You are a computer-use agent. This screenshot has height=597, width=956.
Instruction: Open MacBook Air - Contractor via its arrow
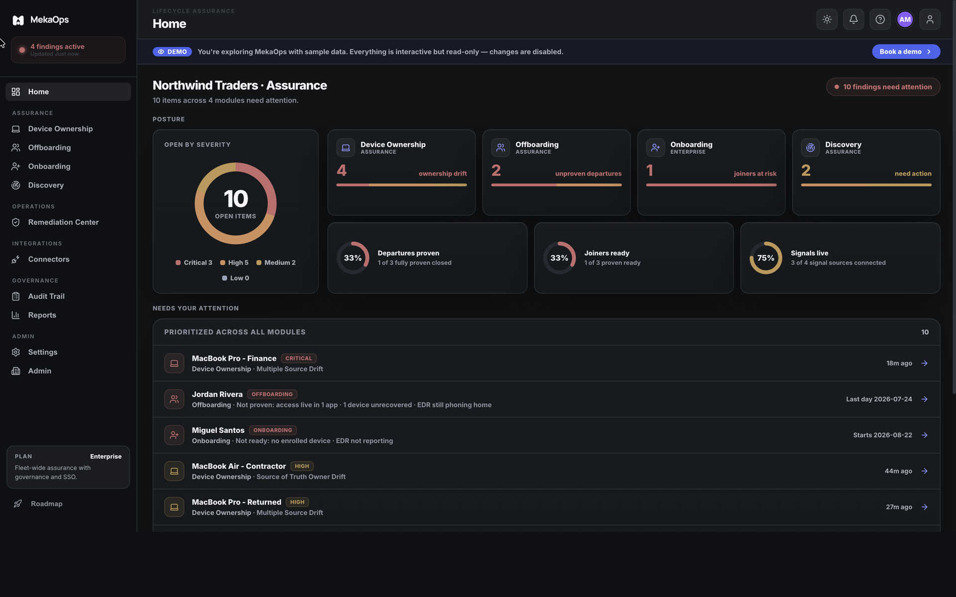(x=925, y=471)
